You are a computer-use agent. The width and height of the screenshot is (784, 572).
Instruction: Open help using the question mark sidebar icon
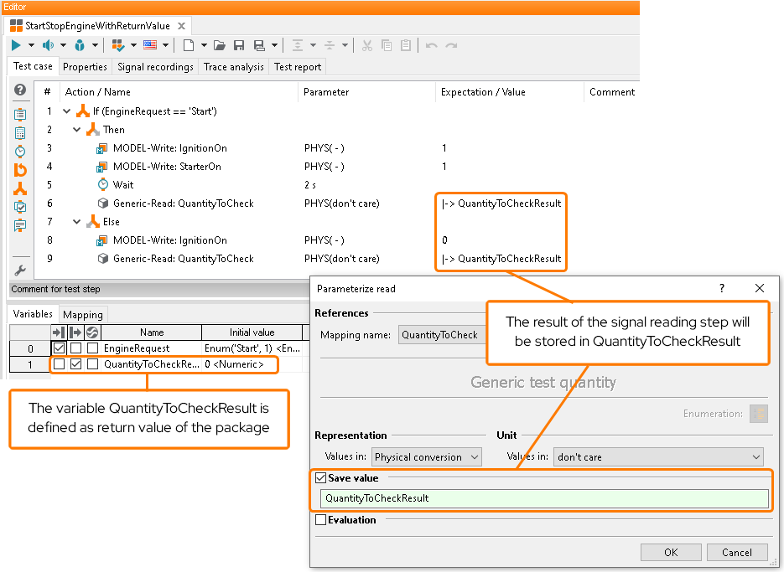pyautogui.click(x=20, y=90)
